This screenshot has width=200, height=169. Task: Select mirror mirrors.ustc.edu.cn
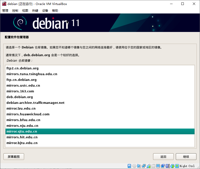(100, 86)
